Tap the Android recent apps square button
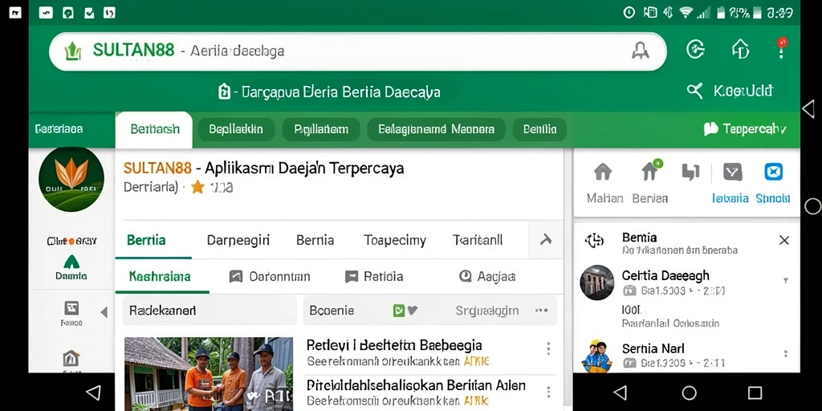This screenshot has height=411, width=822. pos(755,393)
